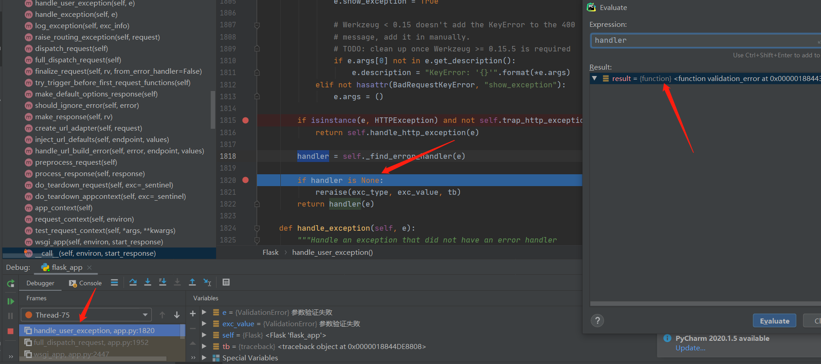Select frame full_dispatch_request, app.py:1952
The image size is (821, 364).
(99, 342)
